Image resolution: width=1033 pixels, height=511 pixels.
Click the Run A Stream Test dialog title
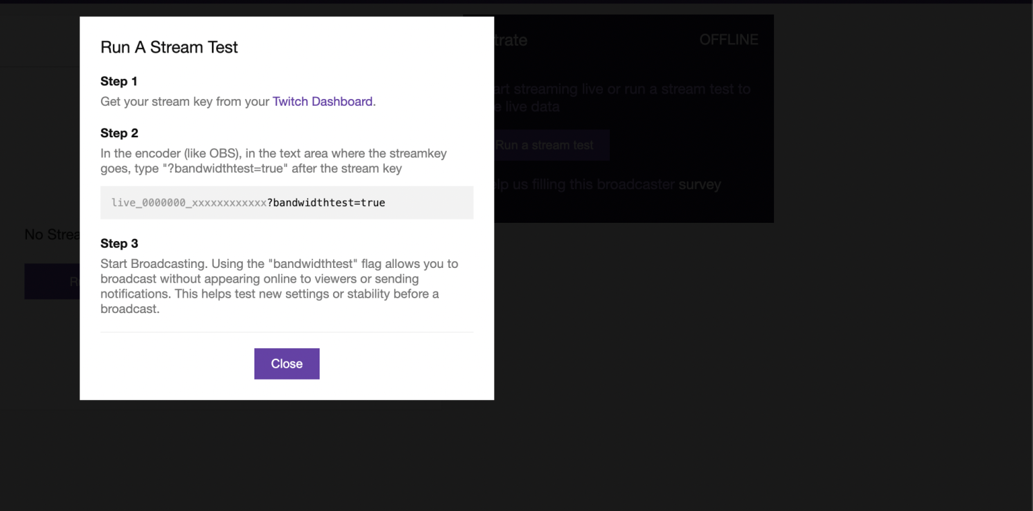(169, 47)
